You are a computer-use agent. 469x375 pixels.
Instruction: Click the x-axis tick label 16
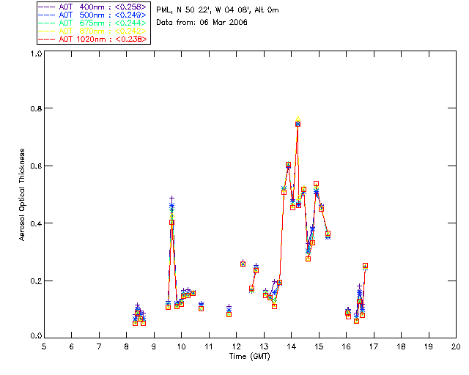pos(346,346)
